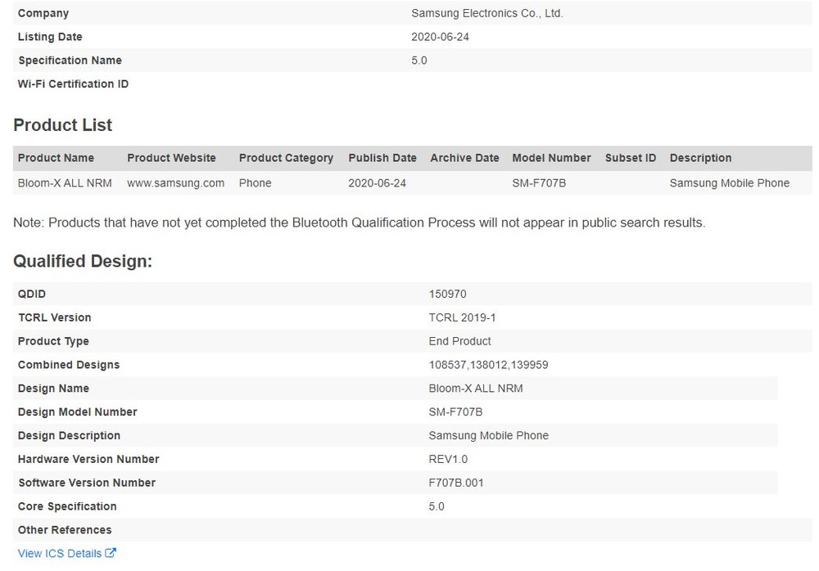The height and width of the screenshot is (571, 819).
Task: Select the hardware version REV1.0 value
Action: click(x=448, y=459)
